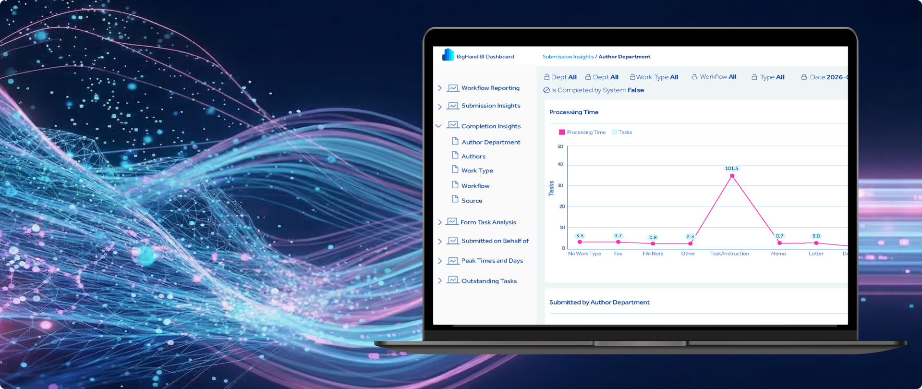
Task: Open the Author Department report
Action: [x=491, y=142]
